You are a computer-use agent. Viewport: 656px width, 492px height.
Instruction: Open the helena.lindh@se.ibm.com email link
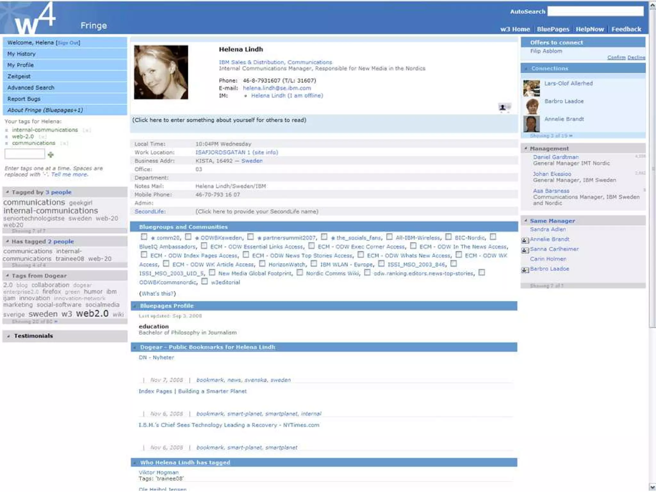(277, 88)
